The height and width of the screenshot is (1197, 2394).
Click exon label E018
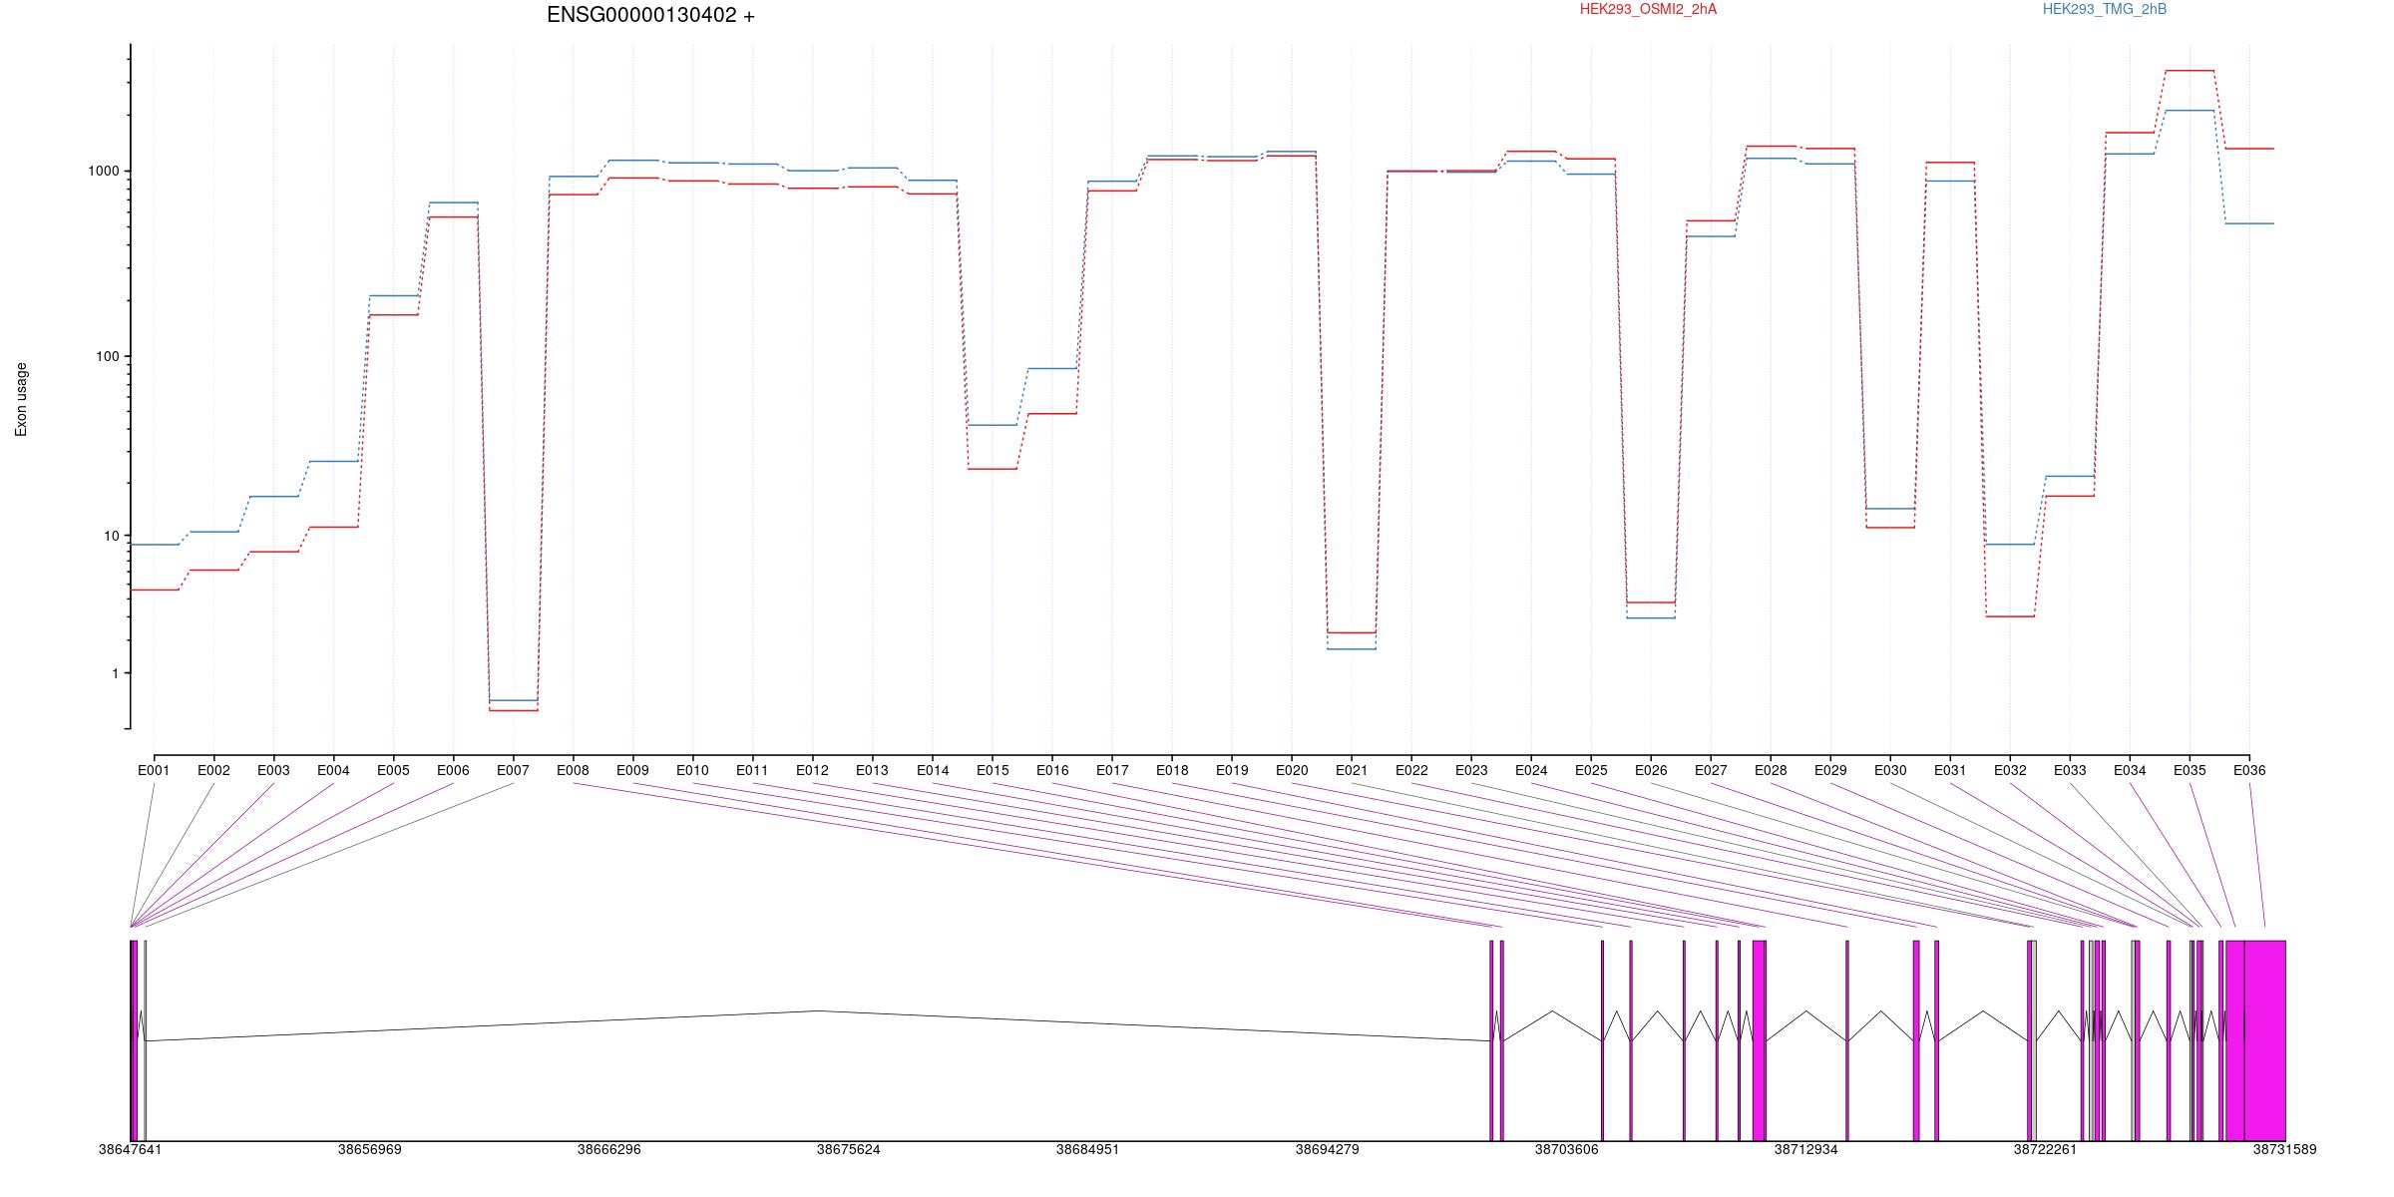pos(1172,770)
